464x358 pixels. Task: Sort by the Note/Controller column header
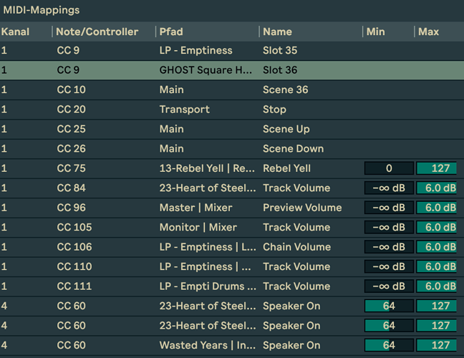(97, 32)
